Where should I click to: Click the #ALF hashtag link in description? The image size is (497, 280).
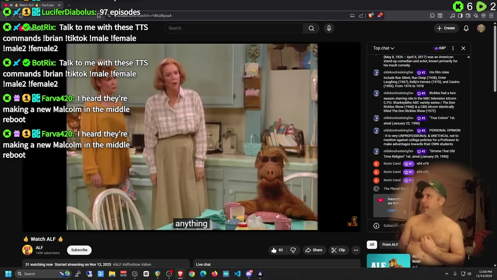(117, 264)
